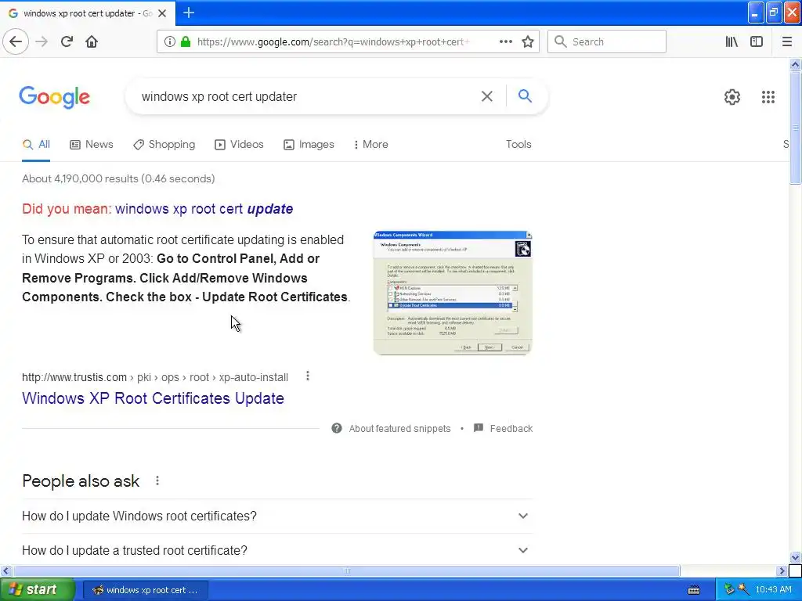Select the windows xp root cert taskbar button
Viewport: 802px width, 601px height.
145,590
